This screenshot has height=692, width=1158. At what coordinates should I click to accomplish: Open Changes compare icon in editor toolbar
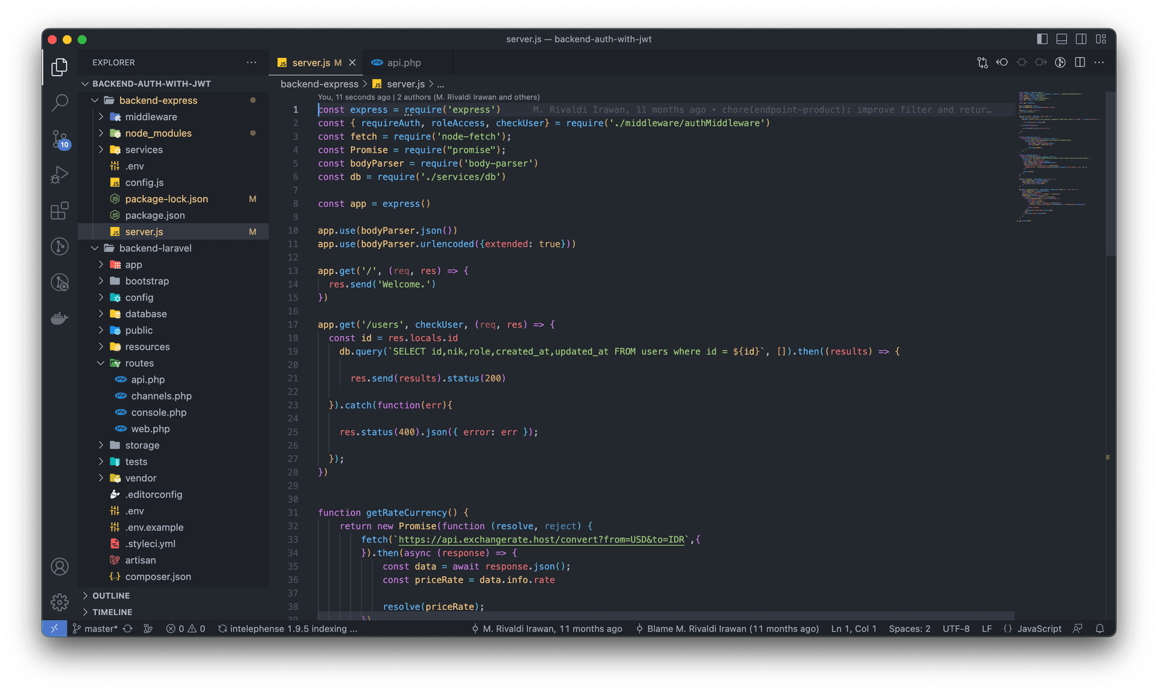982,62
